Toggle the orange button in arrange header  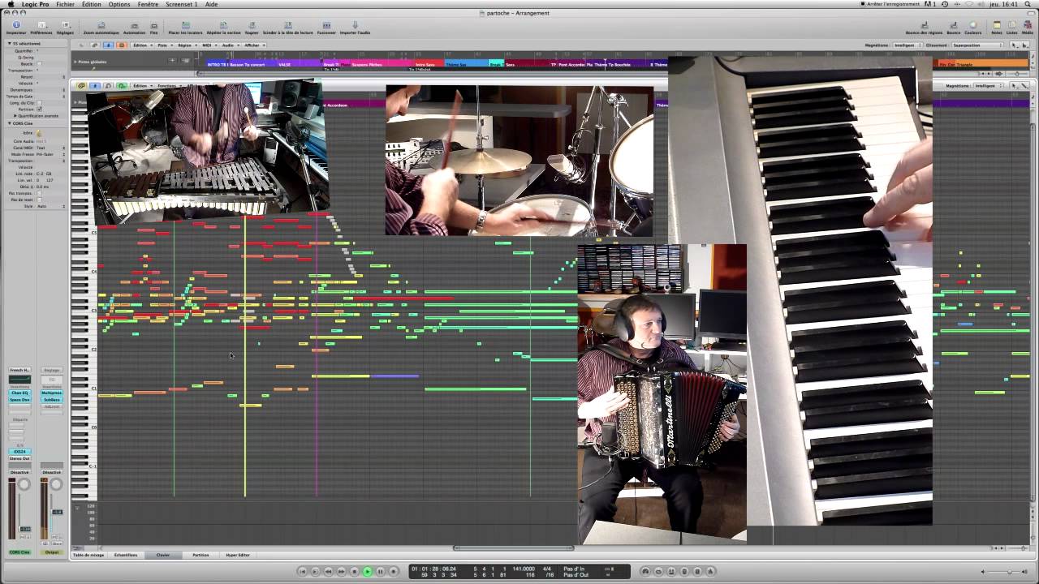pyautogui.click(x=122, y=45)
